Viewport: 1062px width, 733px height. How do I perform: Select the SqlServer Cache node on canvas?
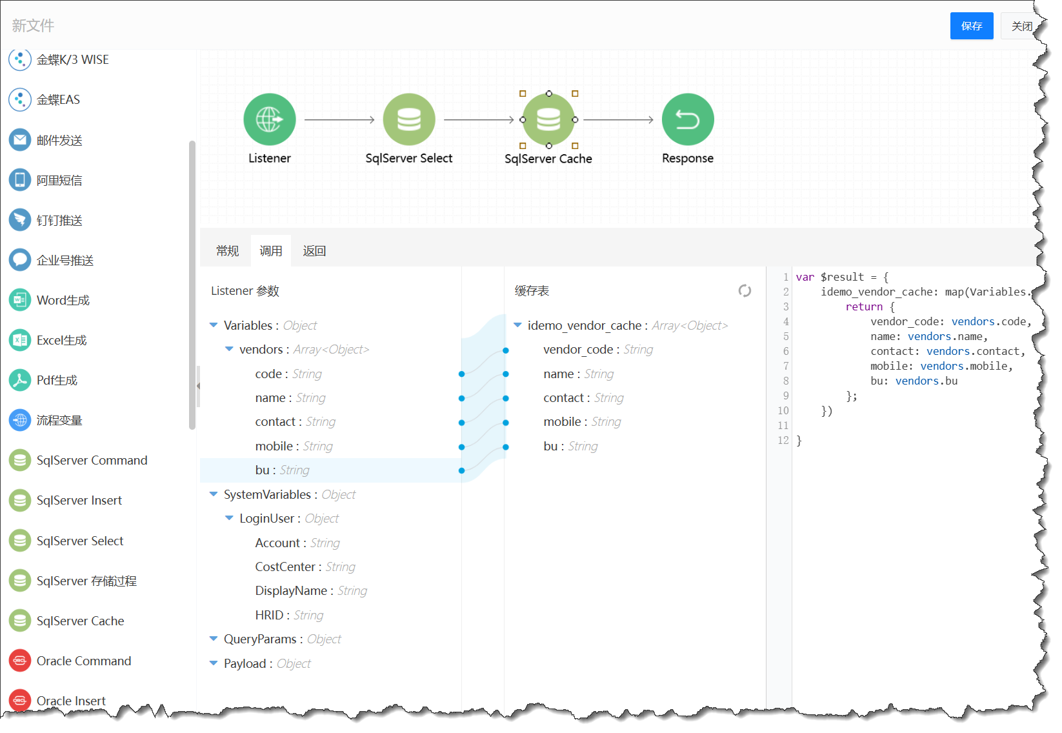click(548, 119)
